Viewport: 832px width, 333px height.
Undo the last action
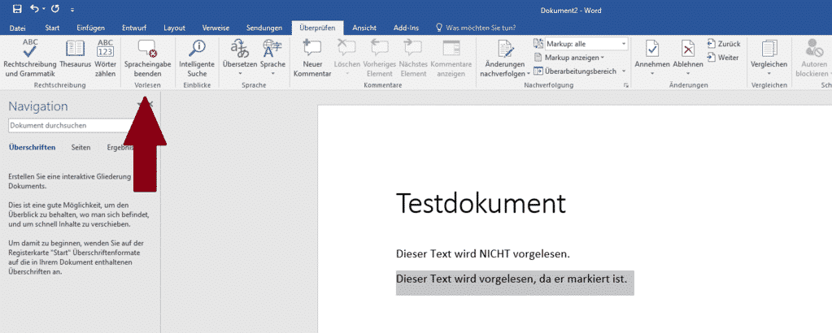34,9
